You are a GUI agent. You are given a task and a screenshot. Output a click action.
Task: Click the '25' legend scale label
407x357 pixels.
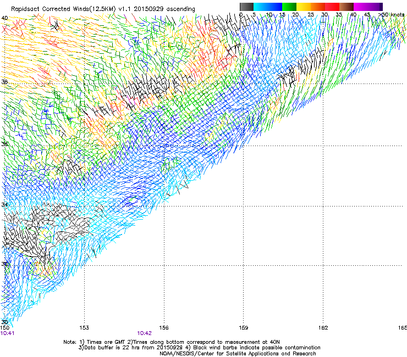[311, 15]
